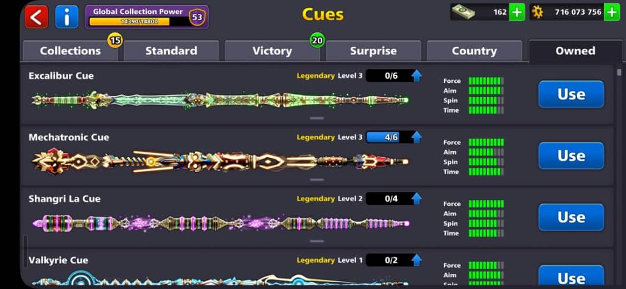The image size is (626, 289).
Task: Expand Excalibur Cue details handle
Action: click(x=317, y=118)
